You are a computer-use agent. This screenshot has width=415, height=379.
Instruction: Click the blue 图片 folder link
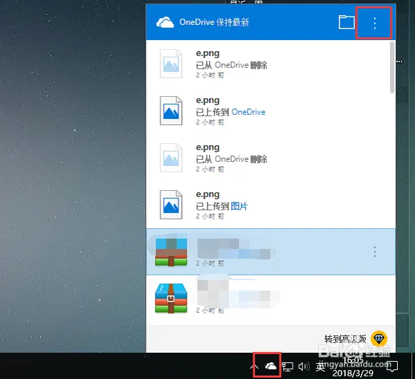point(239,206)
